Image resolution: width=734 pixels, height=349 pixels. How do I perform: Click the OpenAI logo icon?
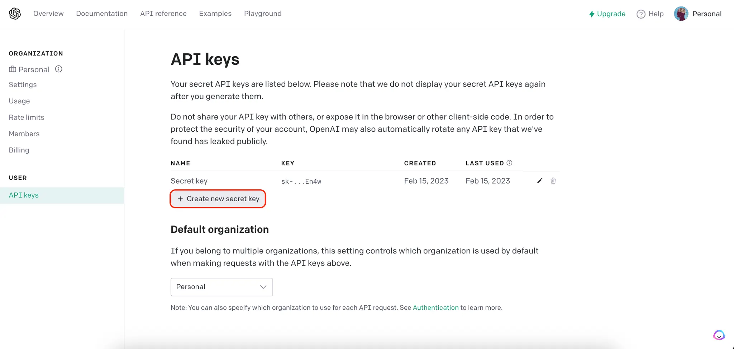pyautogui.click(x=15, y=14)
